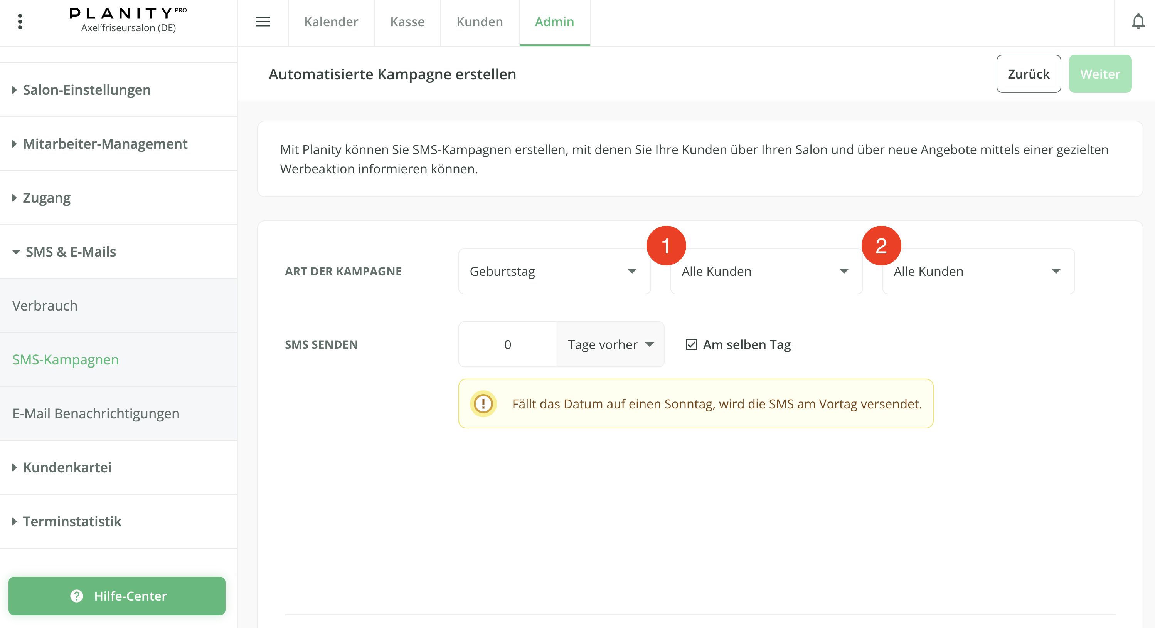Open the Hilfe-Center help button

point(117,596)
